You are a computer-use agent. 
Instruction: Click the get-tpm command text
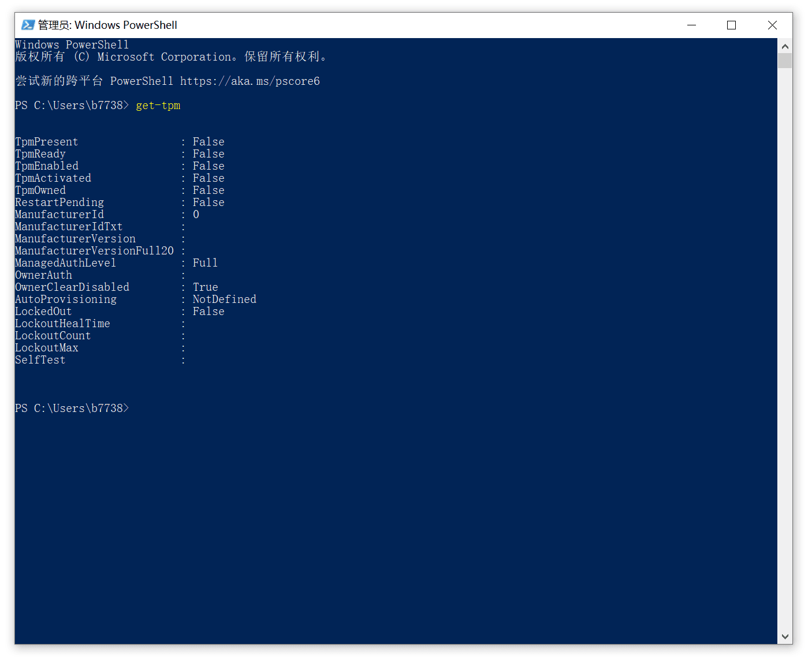pos(158,106)
